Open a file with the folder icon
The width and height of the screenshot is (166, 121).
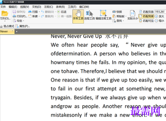click(5, 14)
